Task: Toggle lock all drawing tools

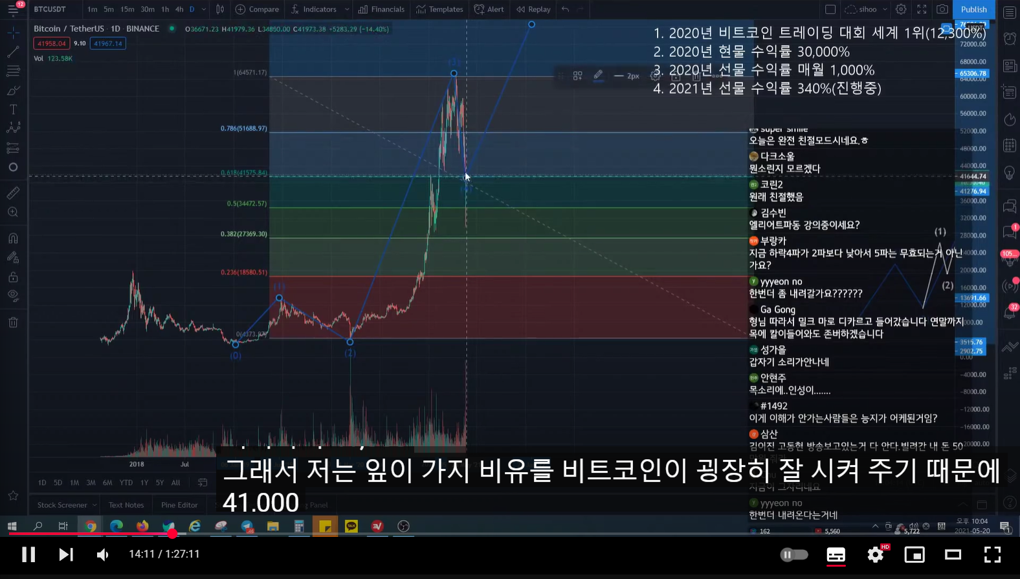Action: (x=13, y=277)
